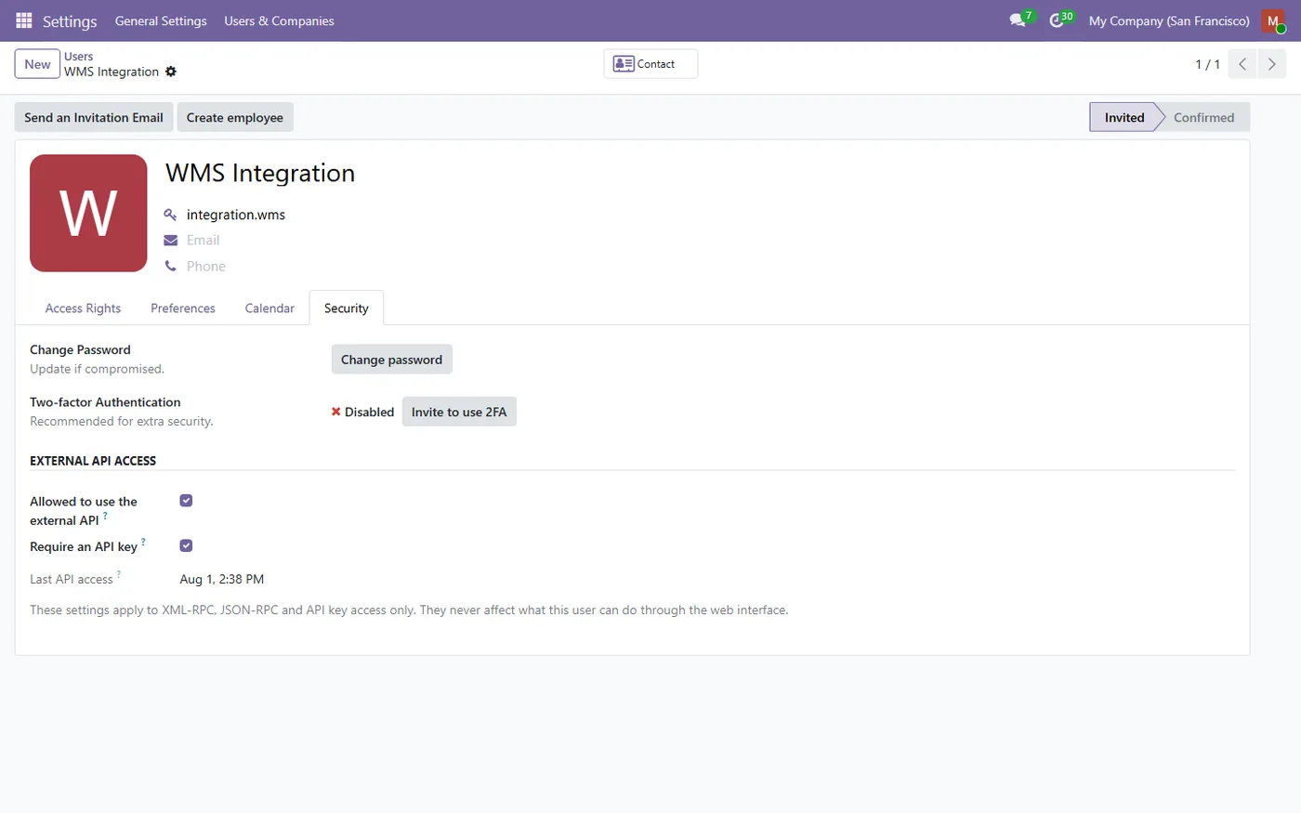Click the Users breadcrumb link

tap(79, 57)
